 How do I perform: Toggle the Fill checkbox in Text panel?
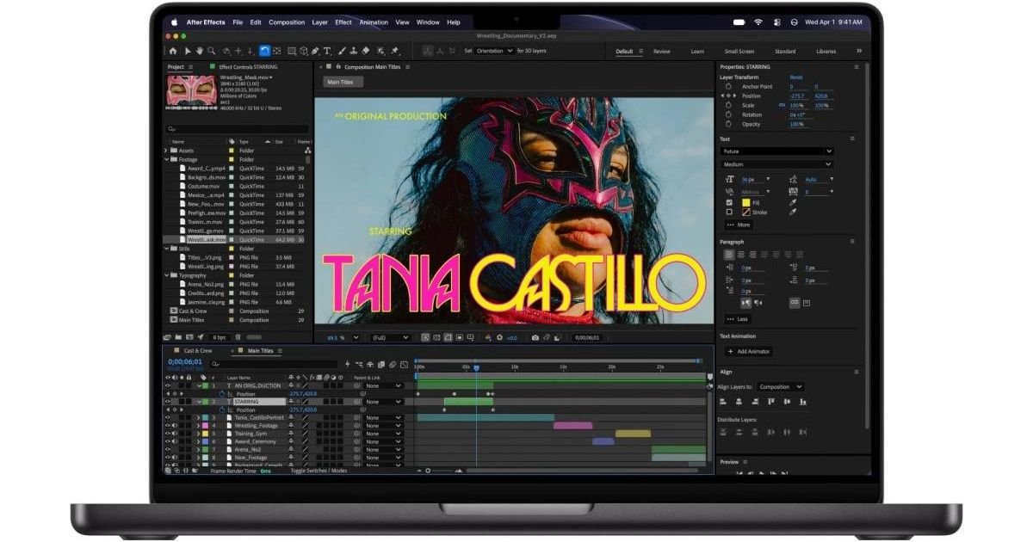click(729, 202)
